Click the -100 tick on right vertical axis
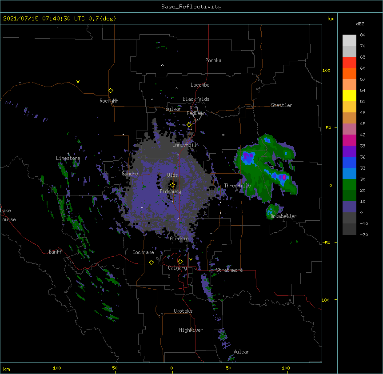The image size is (383, 374). (x=325, y=300)
